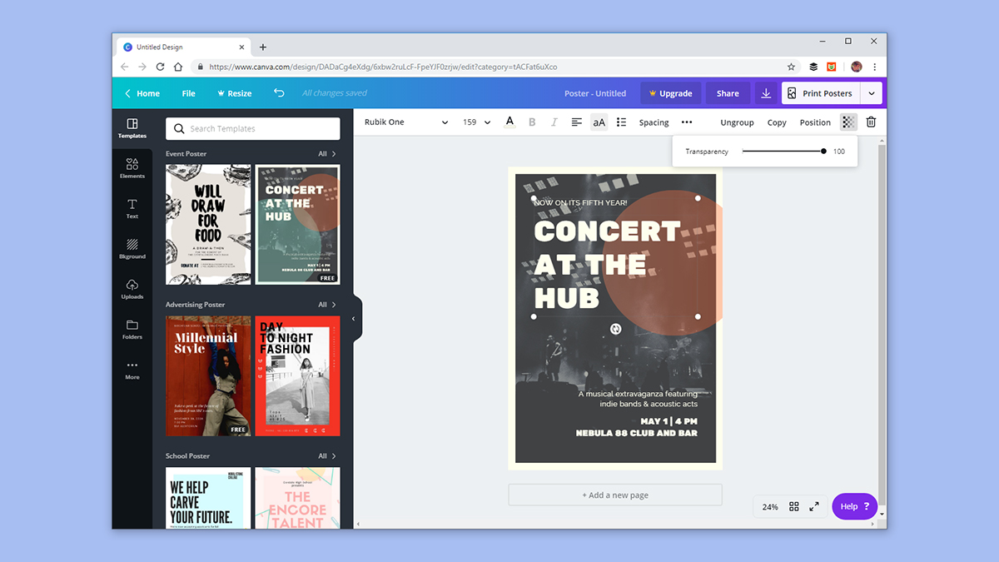This screenshot has height=562, width=999.
Task: Open the Rubik One font dropdown
Action: (406, 122)
